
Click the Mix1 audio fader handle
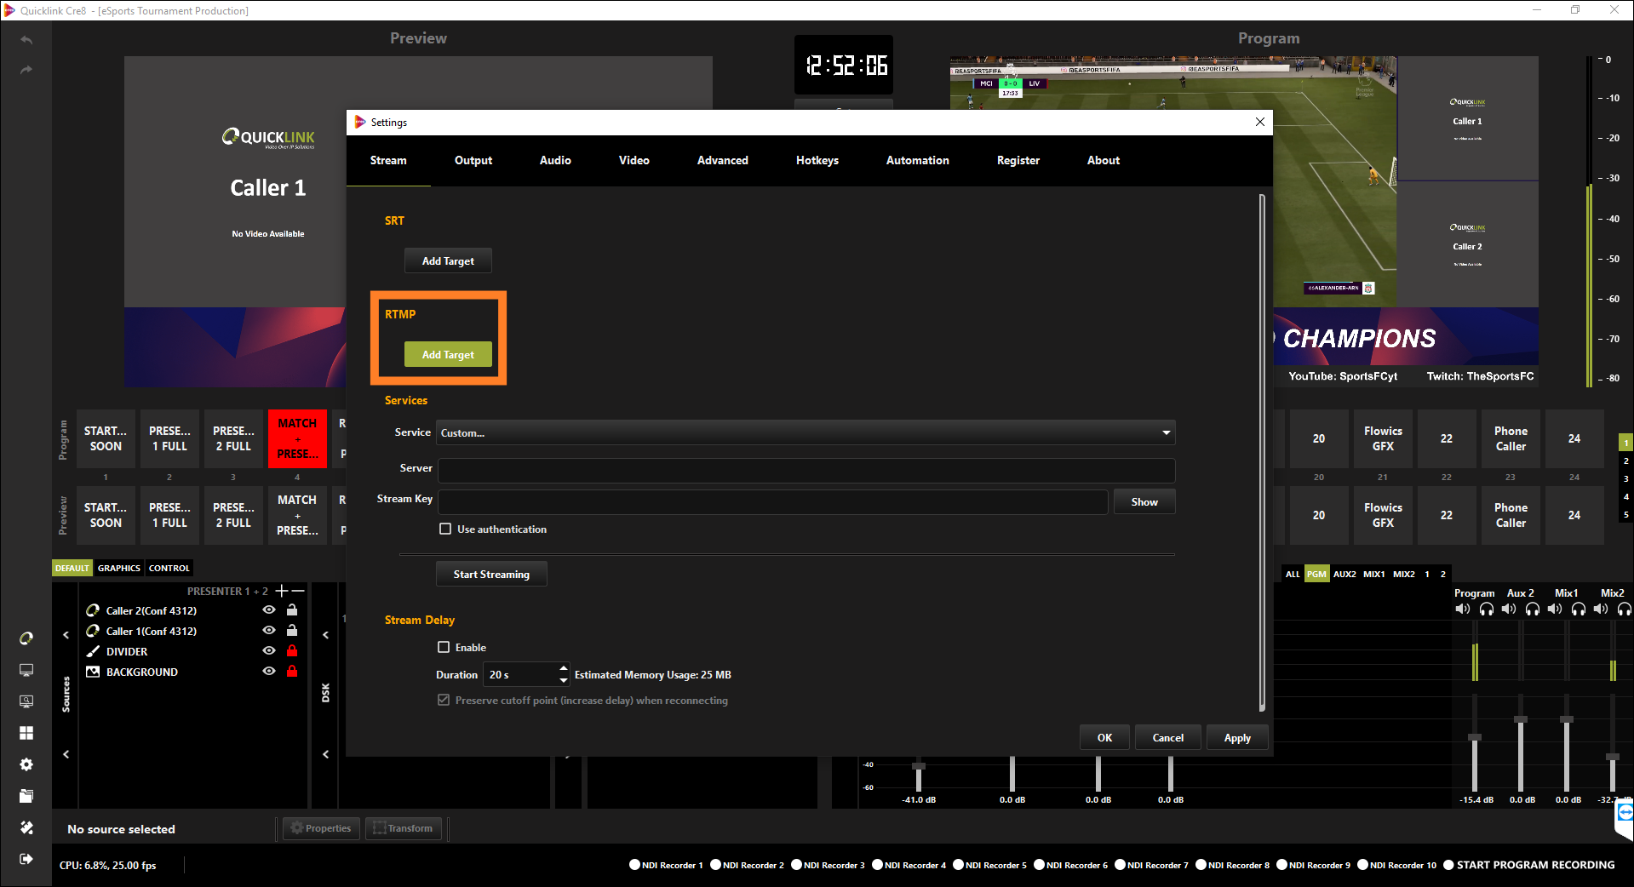1566,720
